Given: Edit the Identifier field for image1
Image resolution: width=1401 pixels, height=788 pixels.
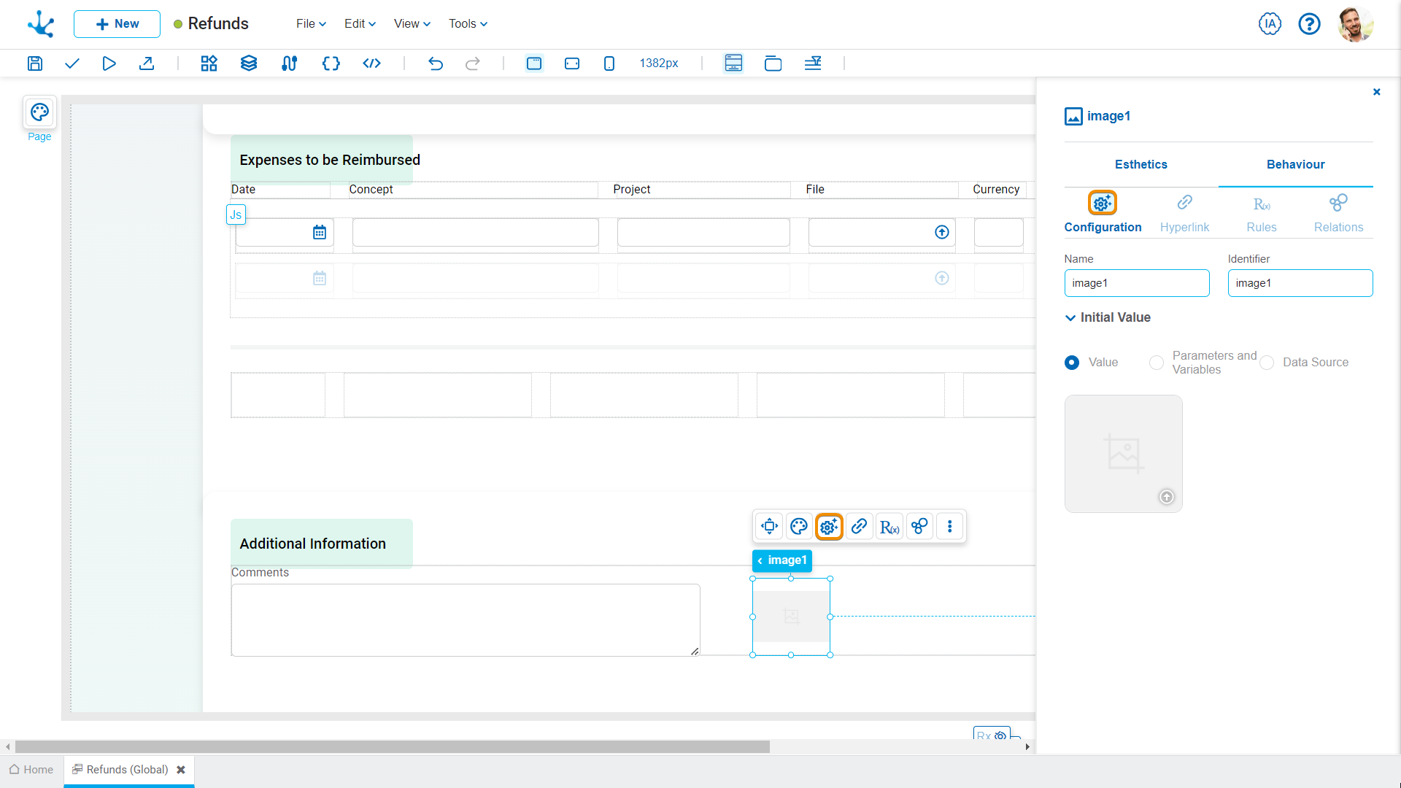Looking at the screenshot, I should pyautogui.click(x=1300, y=283).
